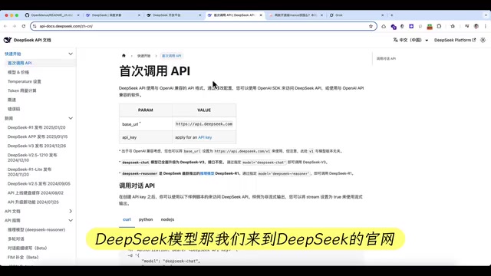Open the DeepSeek Platform external link

[455, 40]
